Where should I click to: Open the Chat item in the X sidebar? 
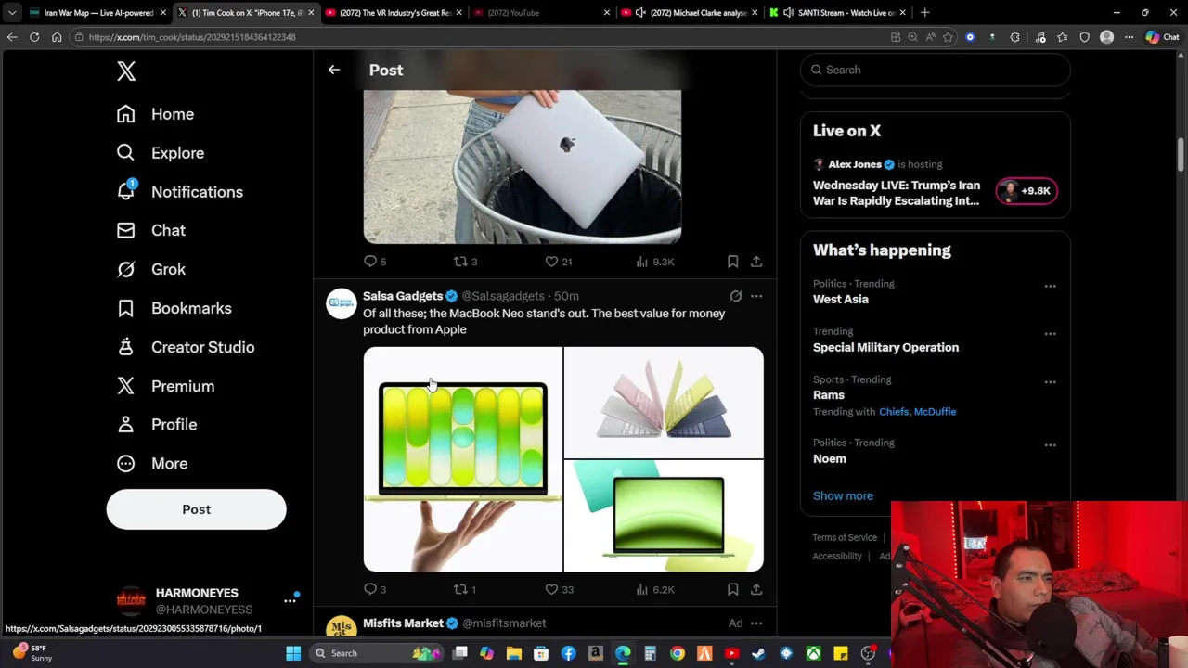pos(150,230)
